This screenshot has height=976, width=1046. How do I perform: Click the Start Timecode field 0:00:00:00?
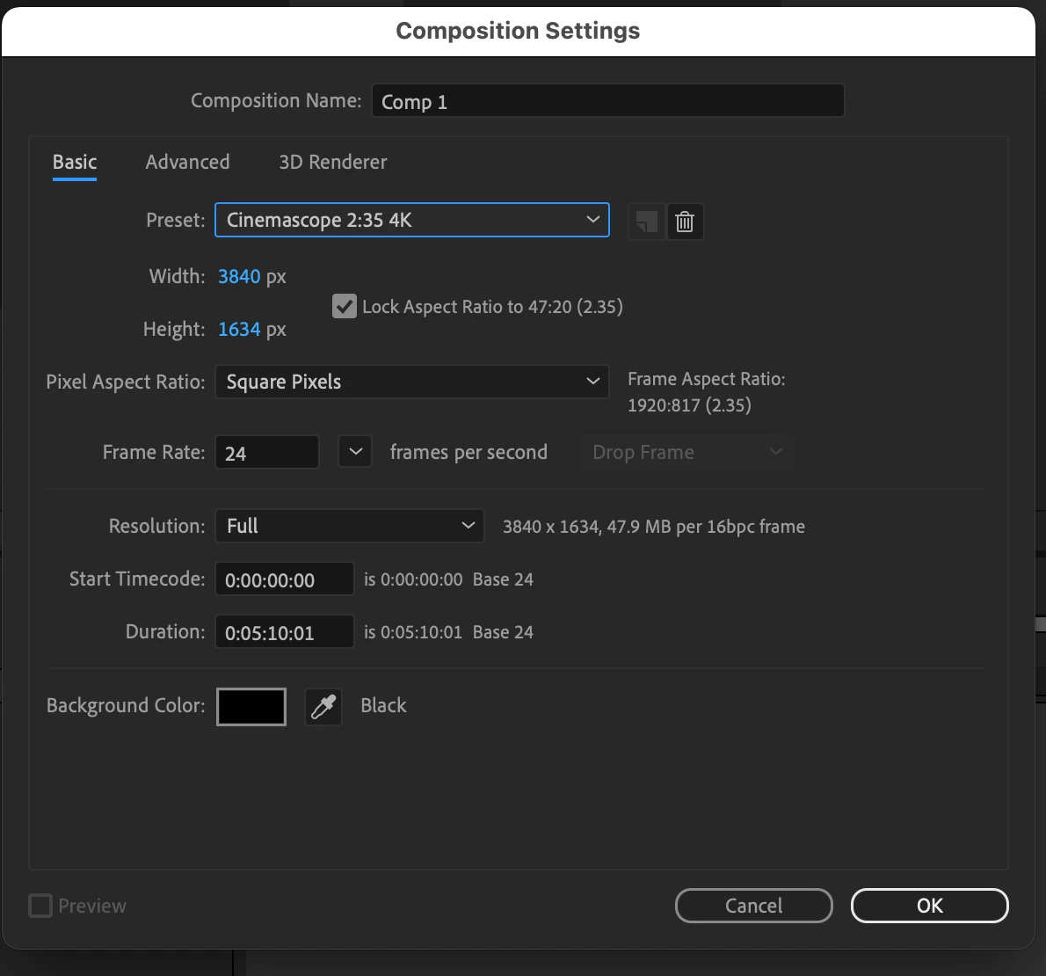[x=284, y=579]
